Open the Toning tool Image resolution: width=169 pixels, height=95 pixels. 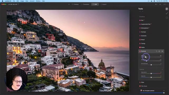click(142, 44)
